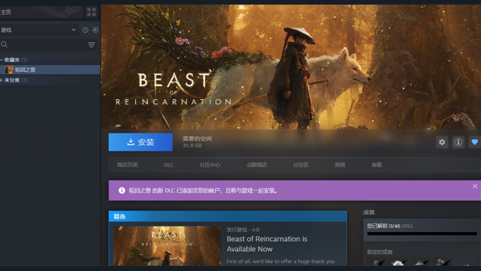Click the info icon in DLC notice
This screenshot has height=271, width=481.
pyautogui.click(x=122, y=190)
